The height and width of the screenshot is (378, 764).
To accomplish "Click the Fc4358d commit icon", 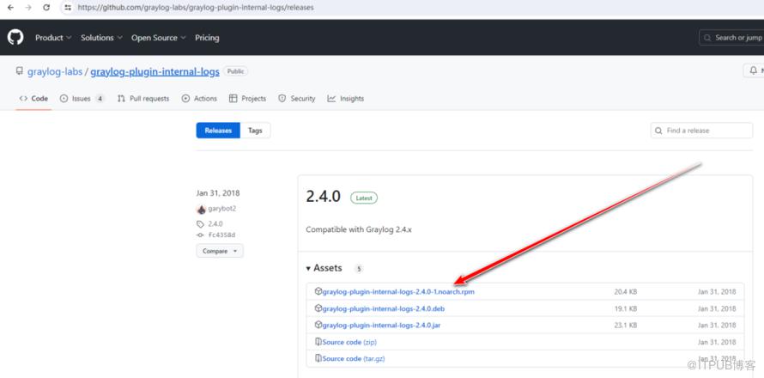I will 200,235.
